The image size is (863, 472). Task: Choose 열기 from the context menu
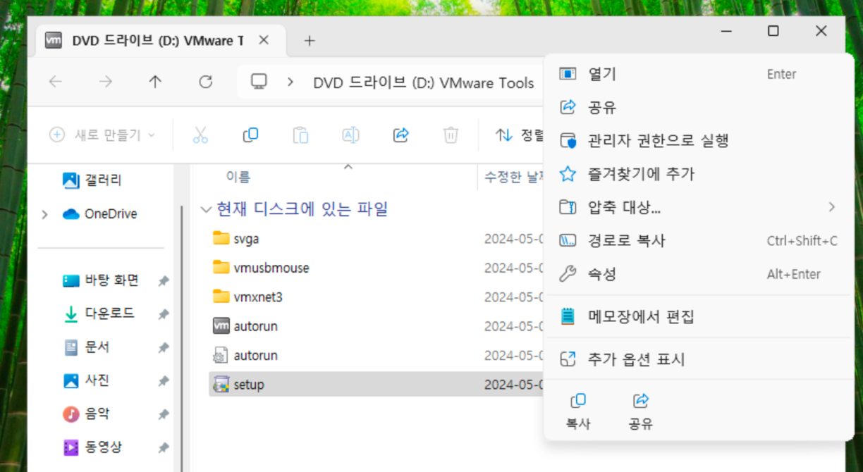click(x=699, y=74)
